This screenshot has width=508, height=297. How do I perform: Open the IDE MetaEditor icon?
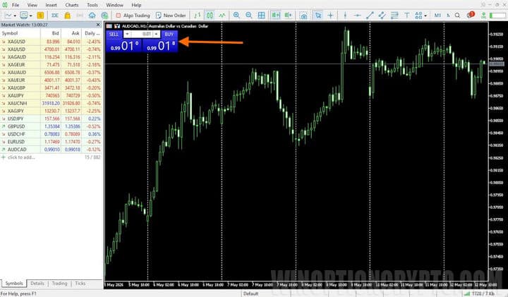55,16
